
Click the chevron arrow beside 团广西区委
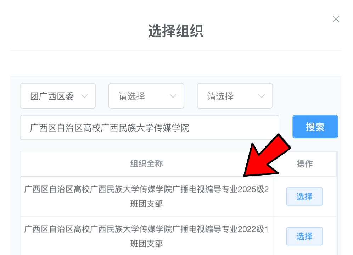[x=84, y=96]
